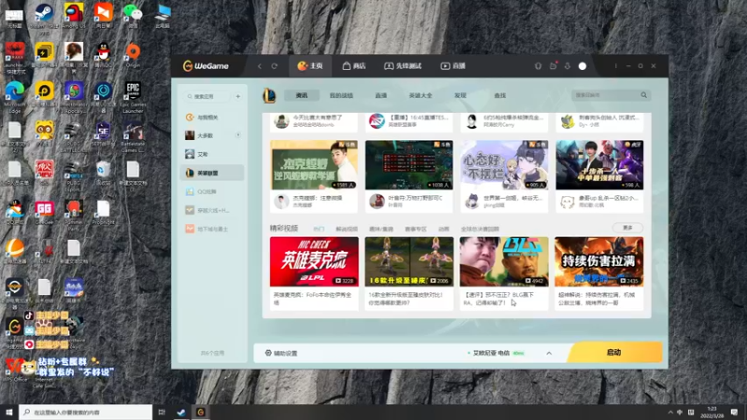Open Microsoft Edge desktop shortcut
This screenshot has width=747, height=420.
click(15, 97)
